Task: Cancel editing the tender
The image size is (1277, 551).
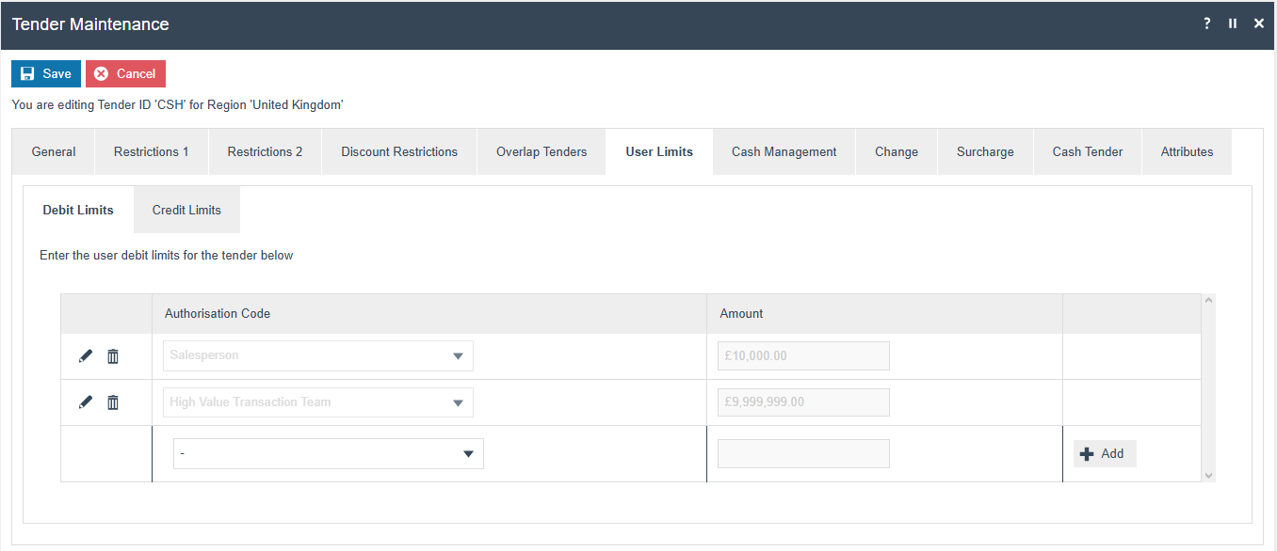Action: point(125,73)
